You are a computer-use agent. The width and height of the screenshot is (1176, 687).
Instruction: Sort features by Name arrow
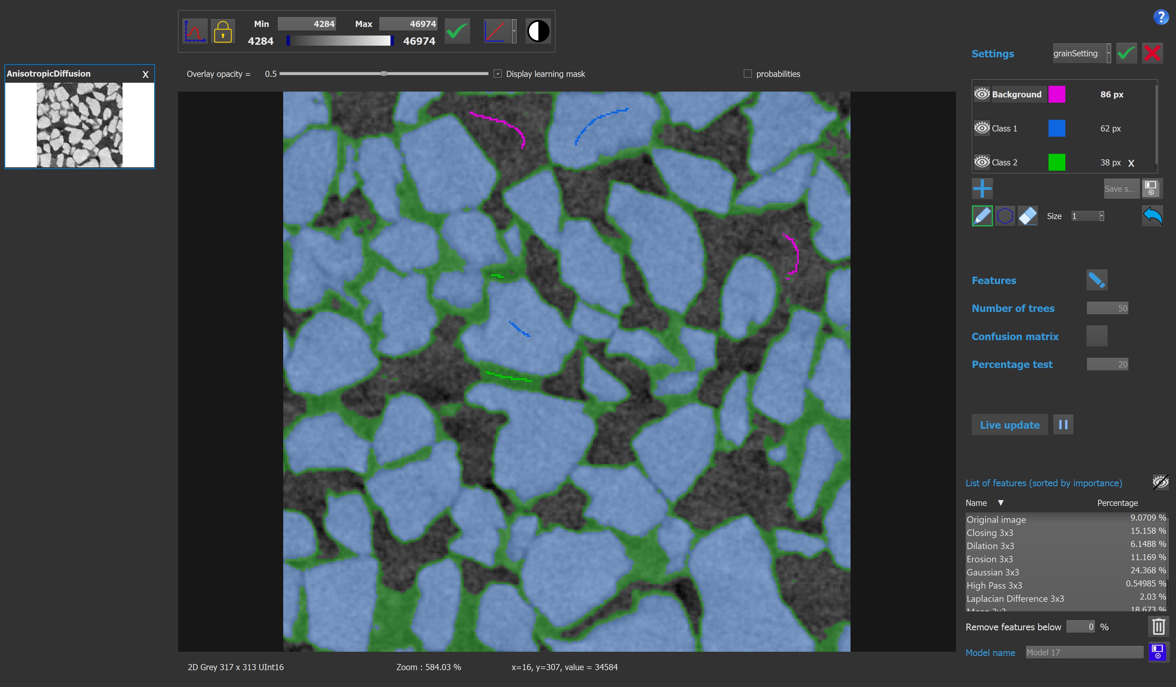(x=1000, y=503)
